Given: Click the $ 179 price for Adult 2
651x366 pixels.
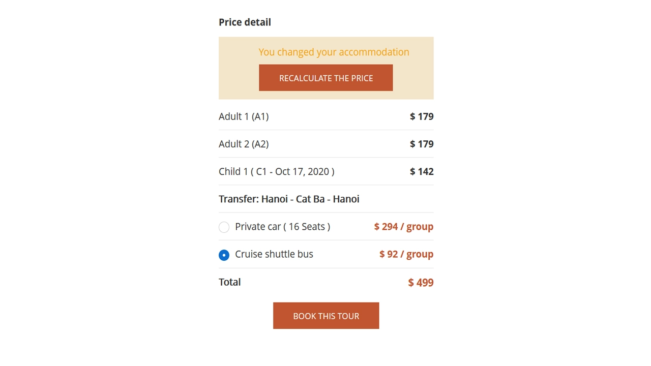Looking at the screenshot, I should pyautogui.click(x=422, y=144).
